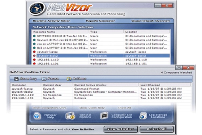The height and width of the screenshot is (135, 202).
Task: Open the Computer List Configuration icon
Action: (x=104, y=116)
